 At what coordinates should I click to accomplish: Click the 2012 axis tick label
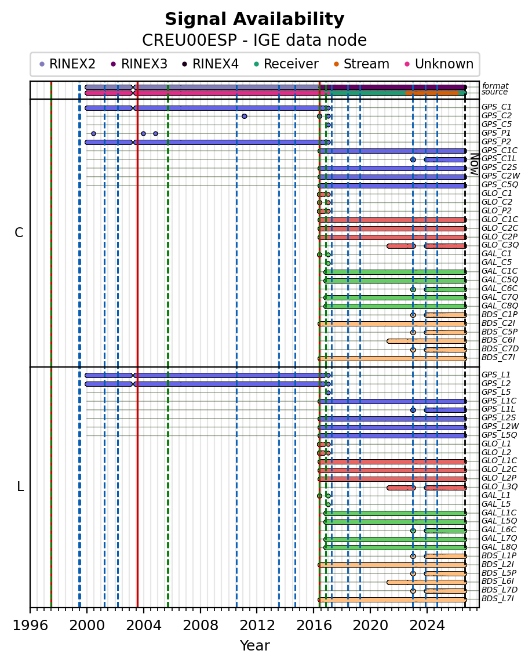[257, 626]
